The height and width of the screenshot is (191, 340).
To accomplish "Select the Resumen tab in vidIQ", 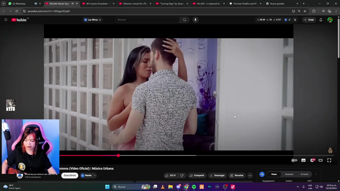I will [x=289, y=174].
